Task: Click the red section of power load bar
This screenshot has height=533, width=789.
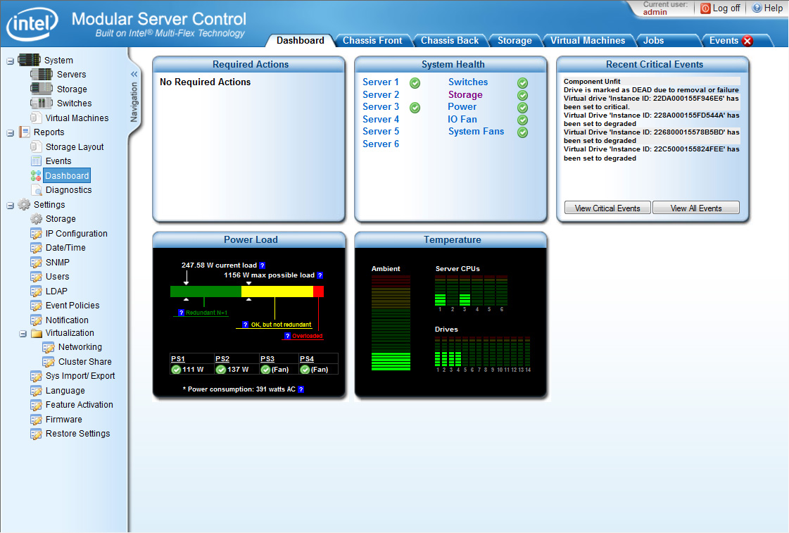Action: point(318,291)
